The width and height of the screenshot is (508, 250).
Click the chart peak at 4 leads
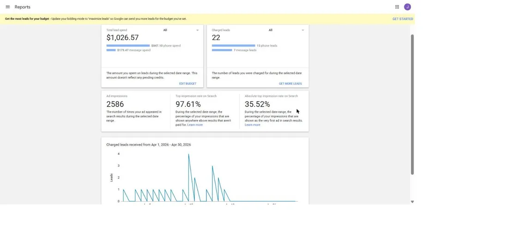tap(188, 154)
